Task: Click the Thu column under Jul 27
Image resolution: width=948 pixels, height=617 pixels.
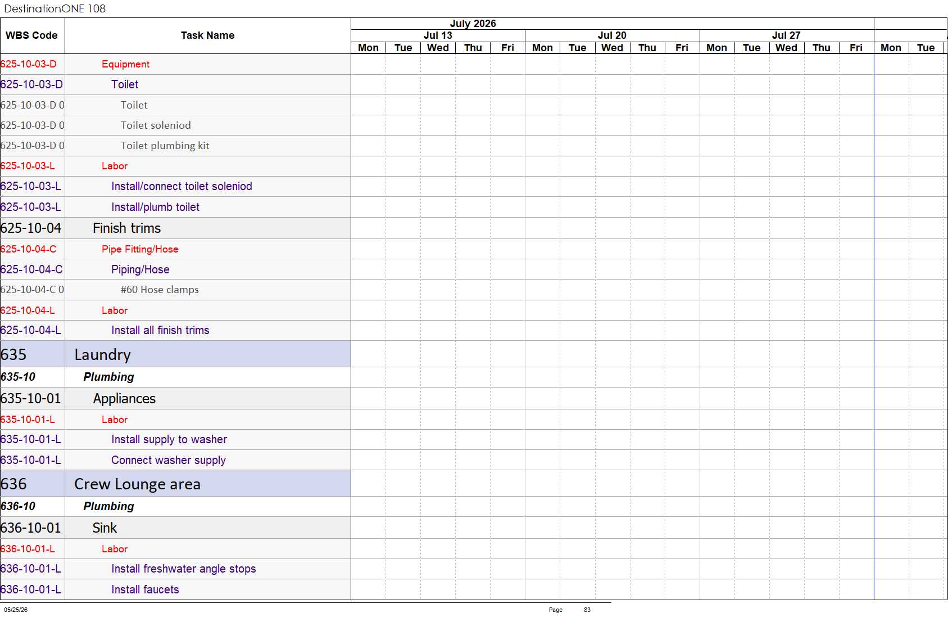Action: tap(821, 48)
